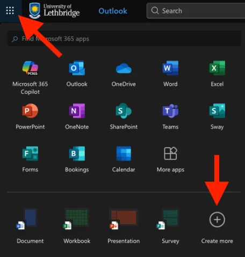Open the Sway app
Screen dimensions: 245x257
tap(217, 117)
